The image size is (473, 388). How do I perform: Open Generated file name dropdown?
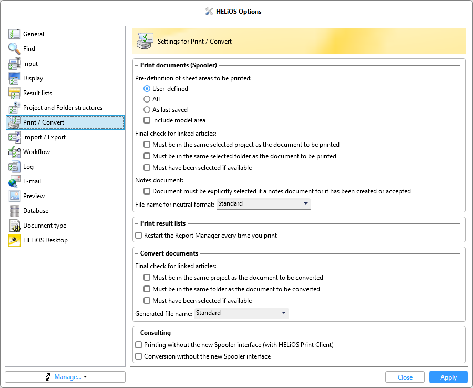pyautogui.click(x=242, y=313)
